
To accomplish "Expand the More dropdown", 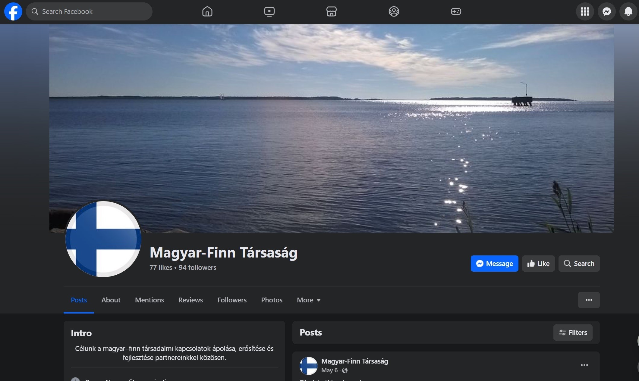I will tap(309, 300).
